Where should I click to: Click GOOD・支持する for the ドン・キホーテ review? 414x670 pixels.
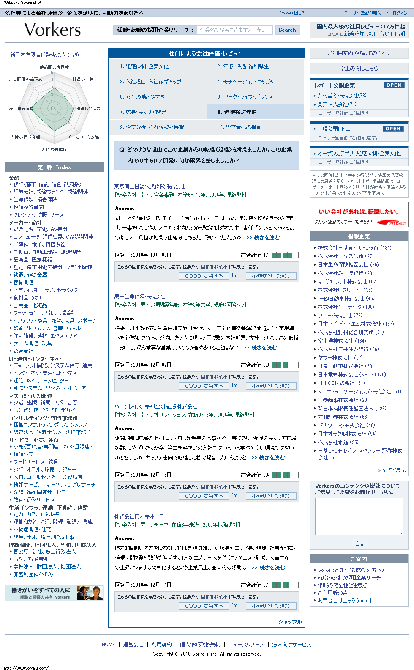point(204,606)
